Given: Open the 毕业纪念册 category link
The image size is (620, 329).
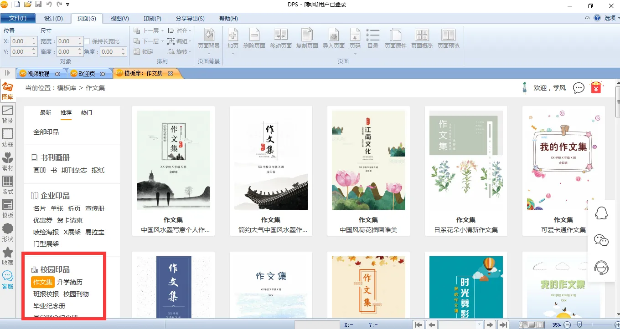Looking at the screenshot, I should coord(49,306).
